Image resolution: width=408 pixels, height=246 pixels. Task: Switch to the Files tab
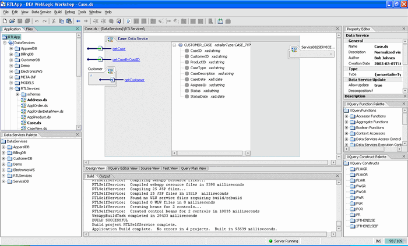[x=29, y=29]
